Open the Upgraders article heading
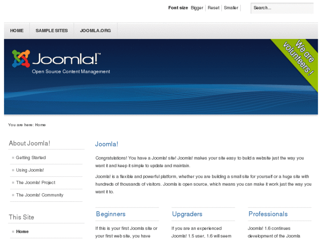This screenshot has width=322, height=241. (x=187, y=214)
